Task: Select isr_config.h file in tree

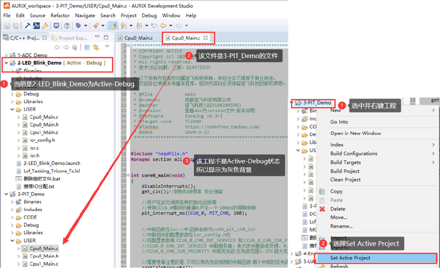Action: 42,140
